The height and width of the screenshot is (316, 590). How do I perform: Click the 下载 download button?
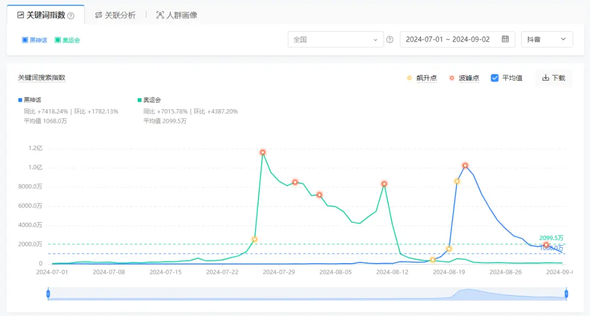[553, 77]
